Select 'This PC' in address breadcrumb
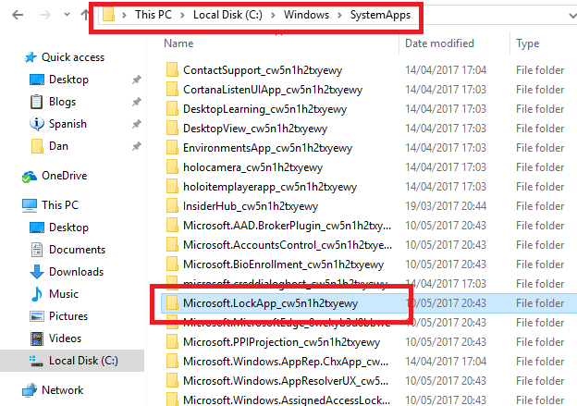Viewport: 577px width, 406px height. coord(153,15)
